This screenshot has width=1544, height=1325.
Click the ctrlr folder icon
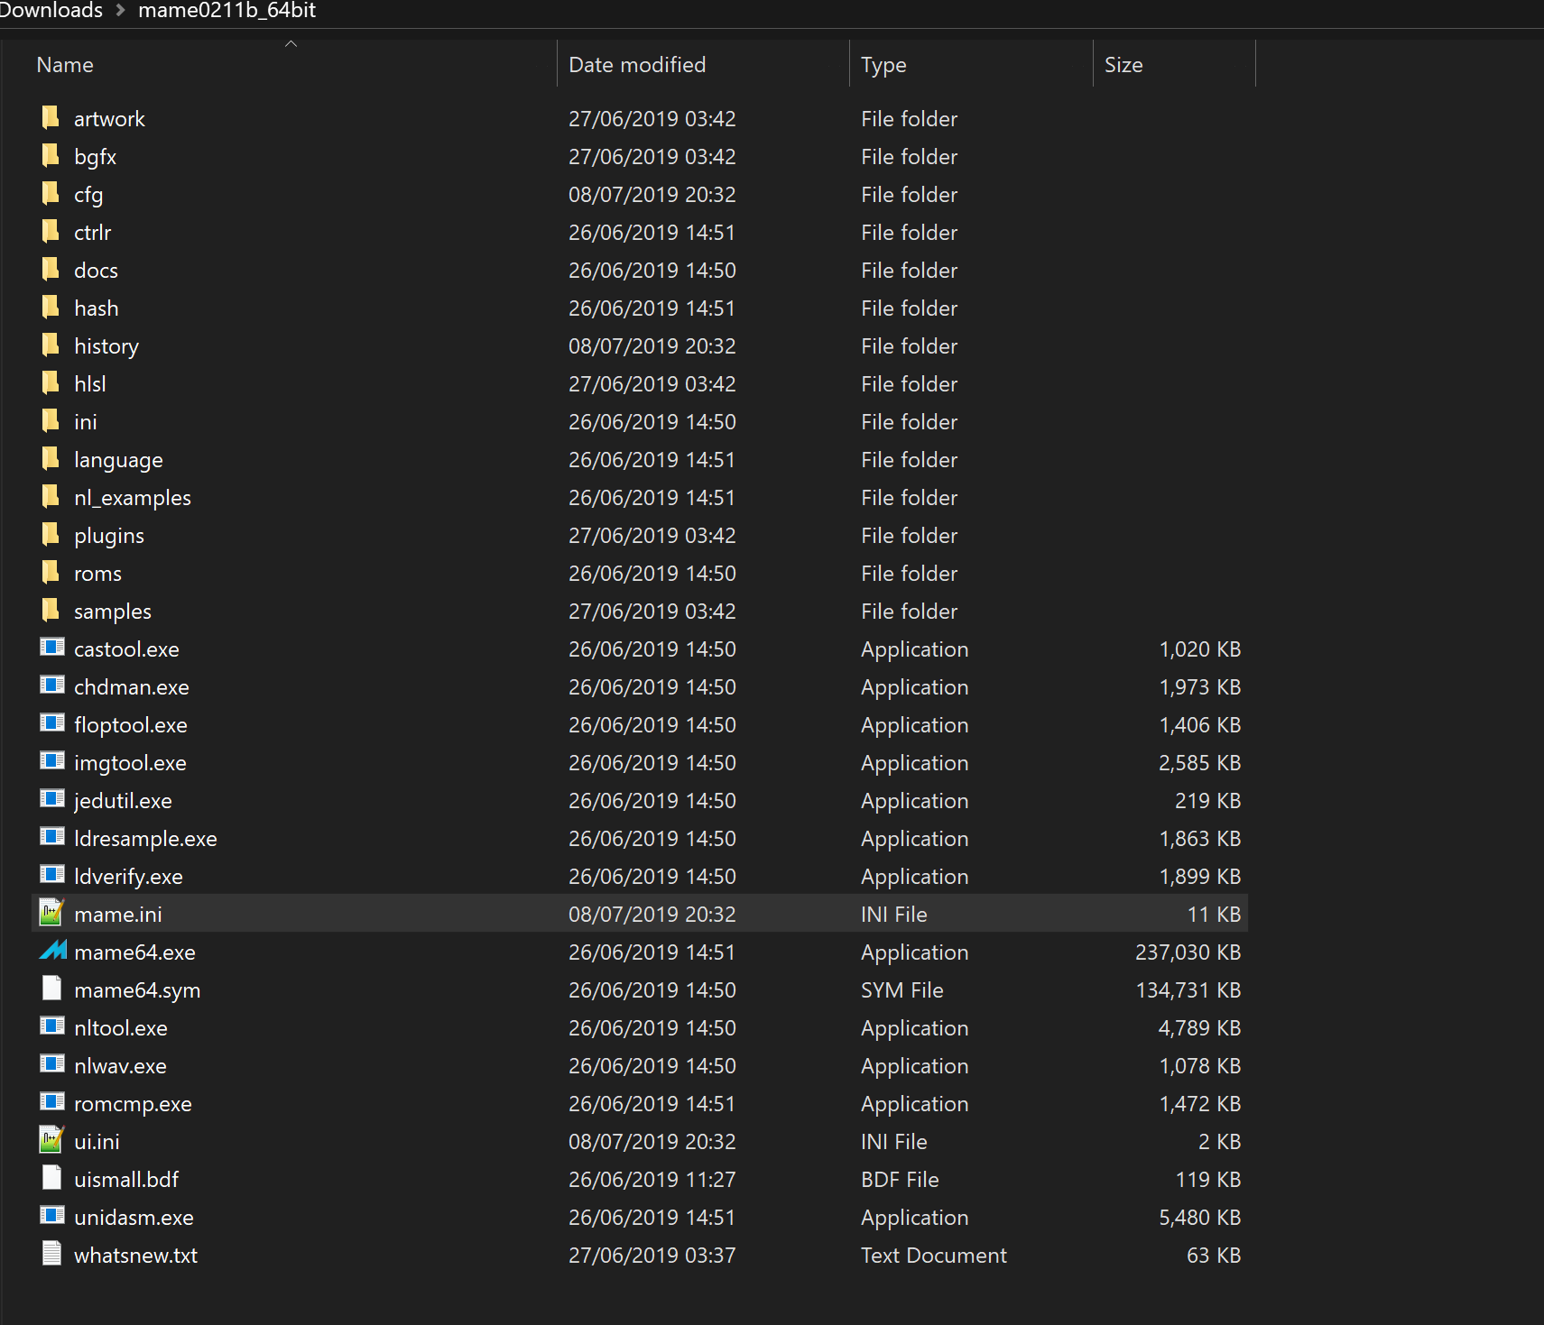[51, 231]
